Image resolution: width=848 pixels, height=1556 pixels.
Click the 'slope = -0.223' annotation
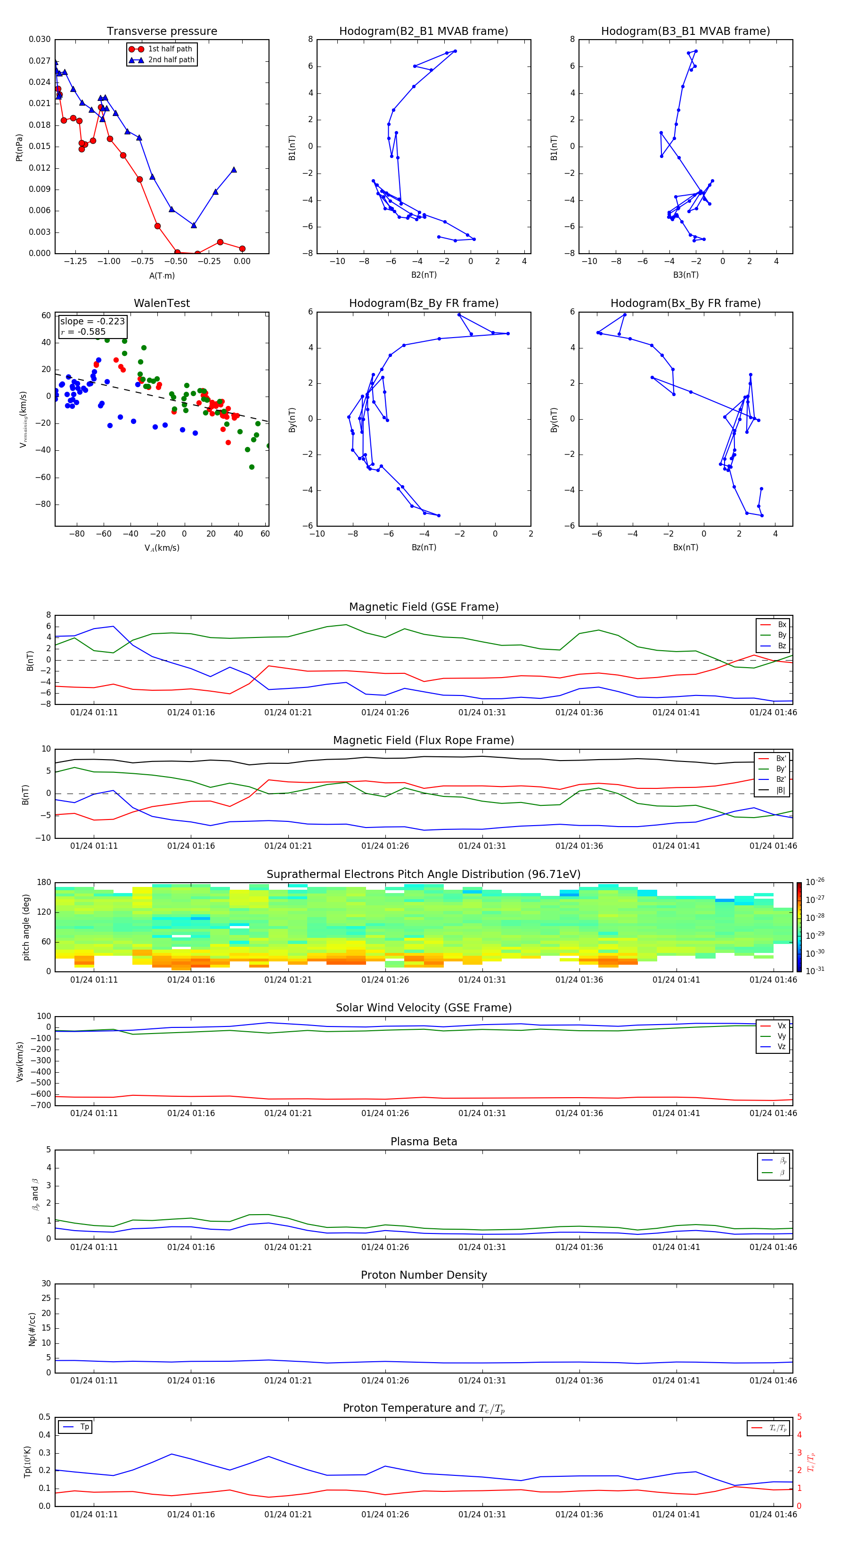pos(92,322)
